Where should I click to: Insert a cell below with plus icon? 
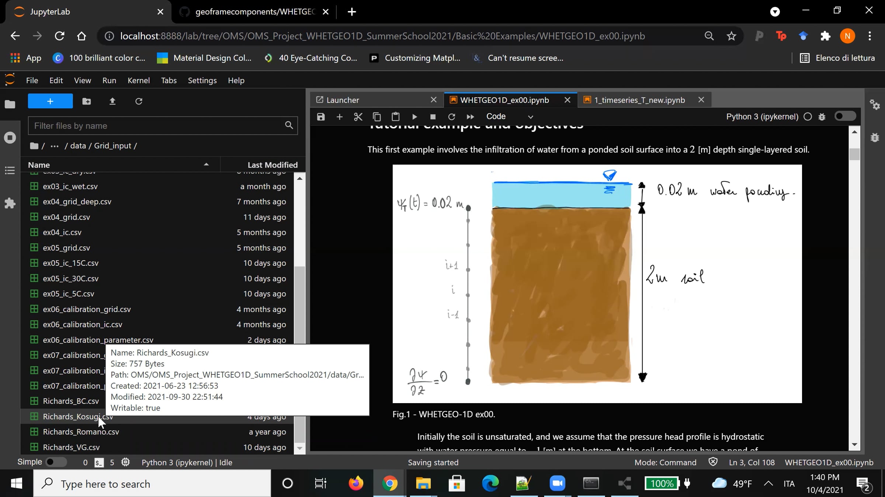click(x=340, y=117)
